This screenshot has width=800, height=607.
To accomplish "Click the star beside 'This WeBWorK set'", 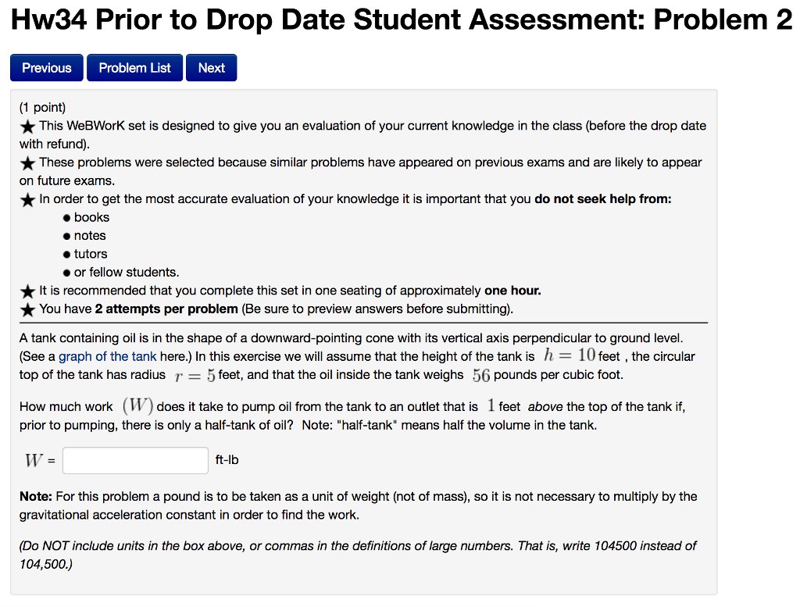I will [x=27, y=127].
